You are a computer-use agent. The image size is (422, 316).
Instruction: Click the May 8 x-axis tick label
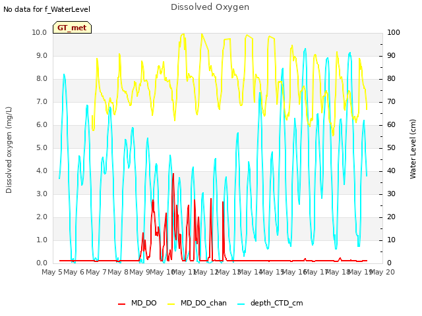(x=118, y=272)
